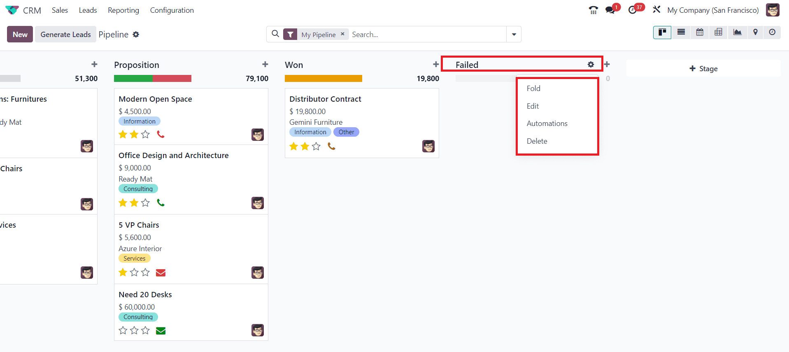This screenshot has height=352, width=789.
Task: Click green segment of Proposition progress bar
Action: pyautogui.click(x=133, y=78)
